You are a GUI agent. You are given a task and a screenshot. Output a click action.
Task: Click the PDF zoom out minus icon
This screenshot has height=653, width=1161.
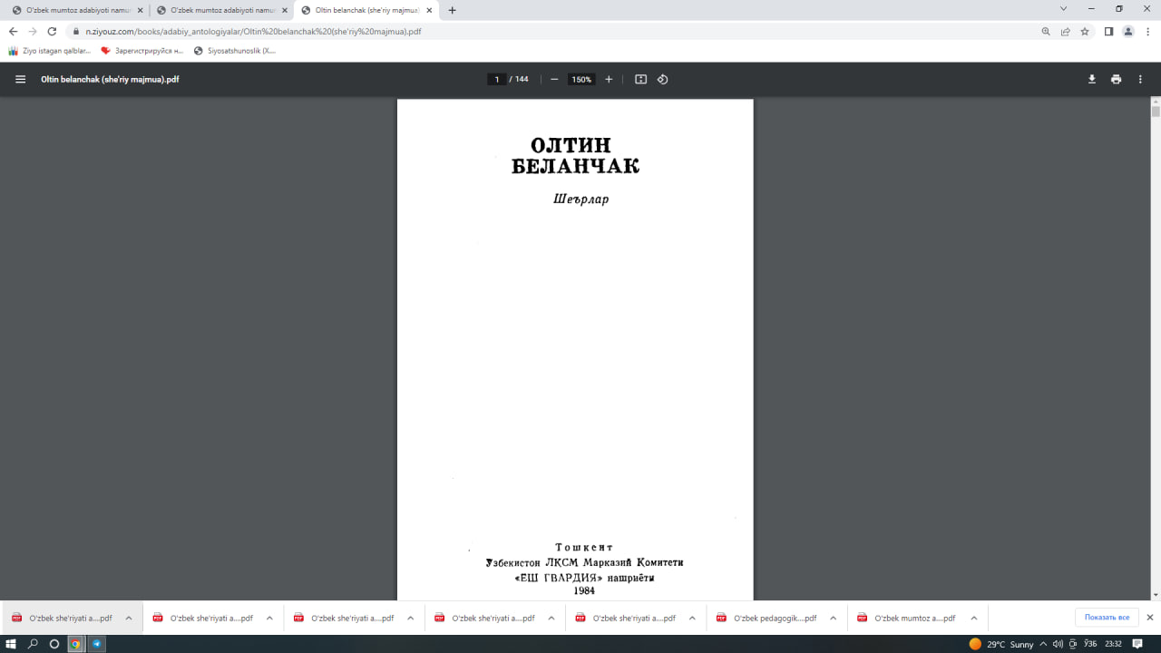point(554,79)
